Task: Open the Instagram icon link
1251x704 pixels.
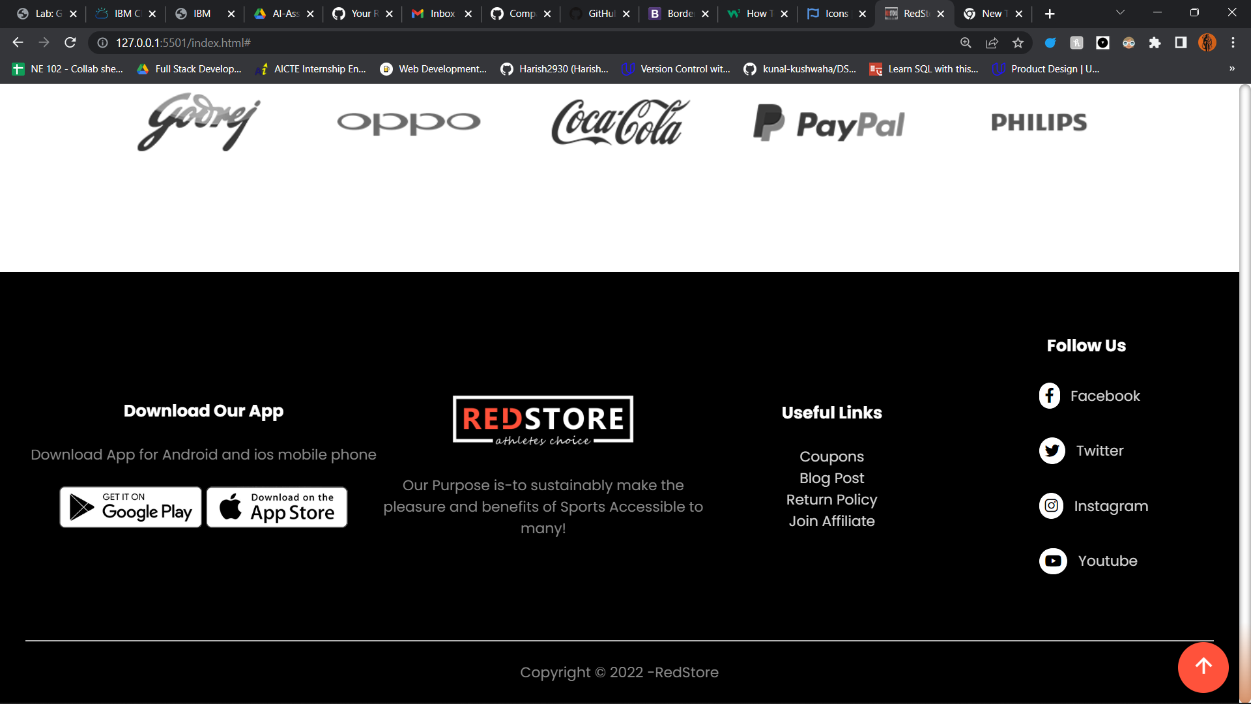Action: (1051, 506)
